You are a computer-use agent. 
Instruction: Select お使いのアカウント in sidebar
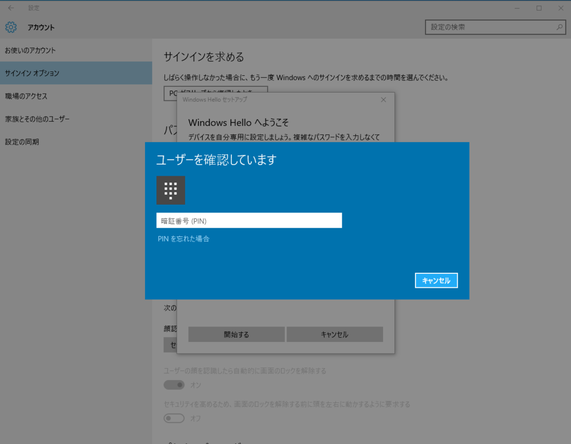[76, 50]
